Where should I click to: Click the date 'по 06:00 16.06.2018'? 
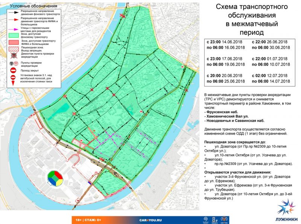point(225,48)
